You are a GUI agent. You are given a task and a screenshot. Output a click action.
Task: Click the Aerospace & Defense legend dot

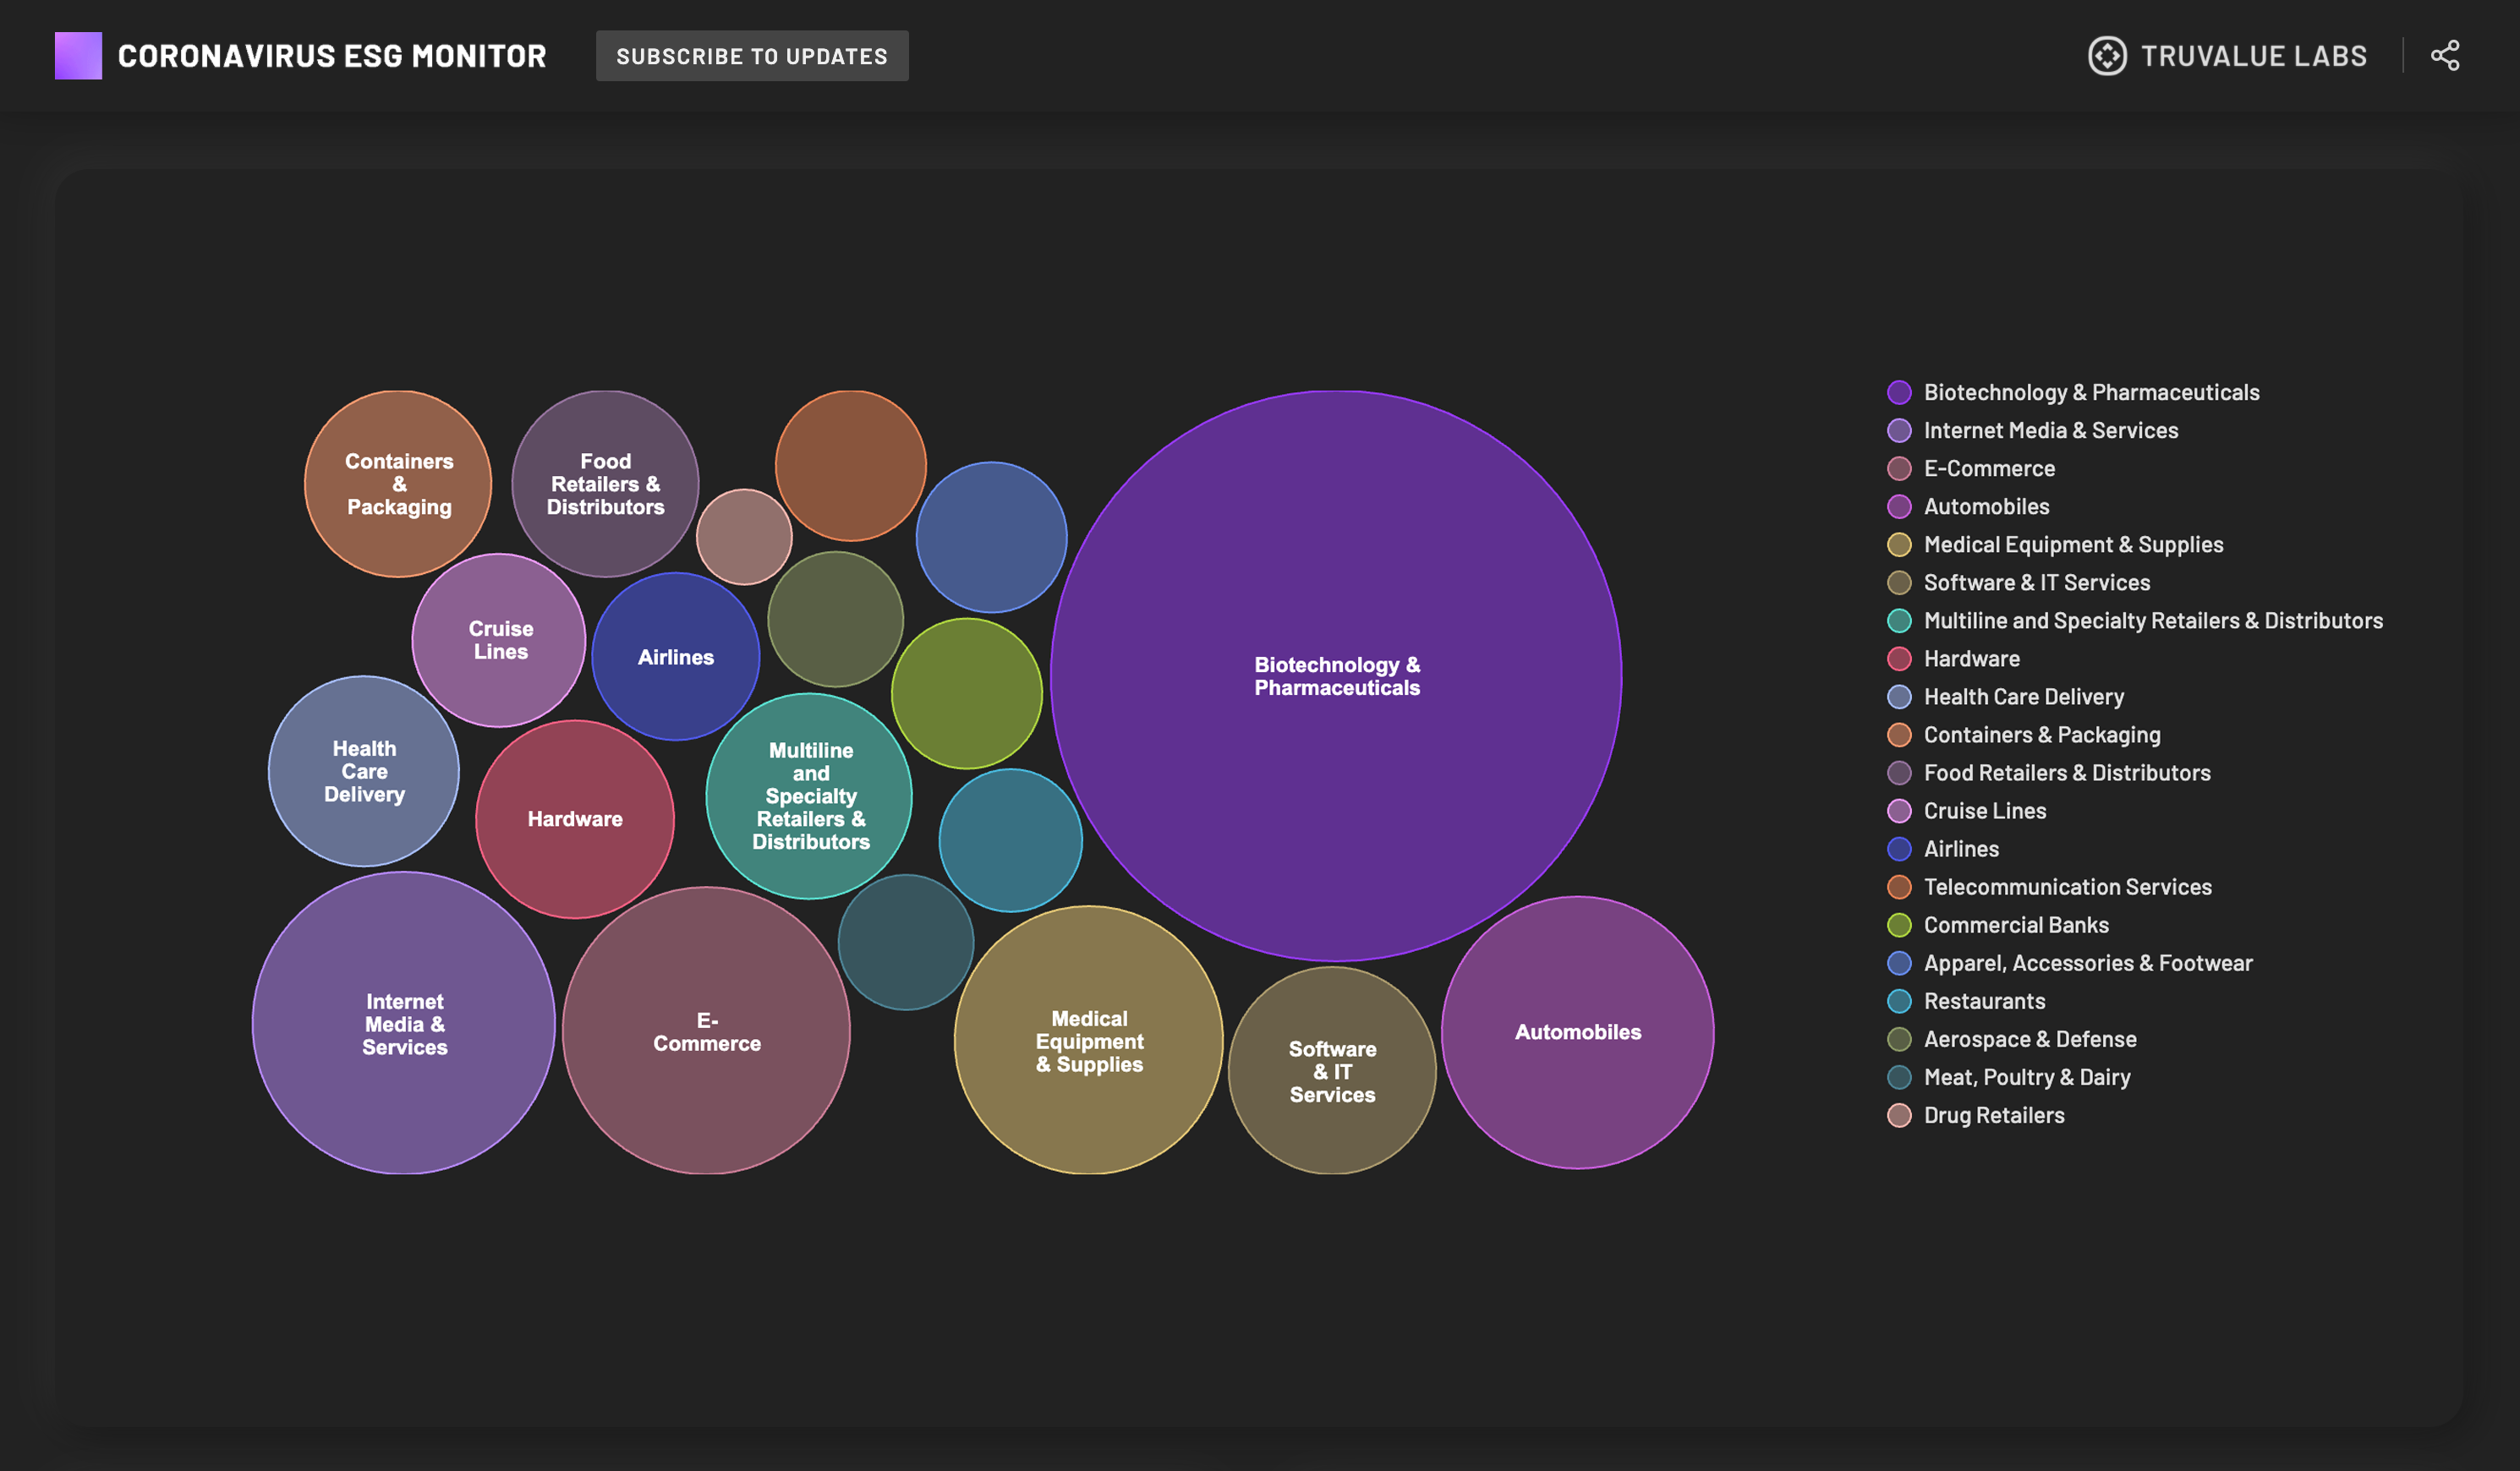tap(1899, 1039)
